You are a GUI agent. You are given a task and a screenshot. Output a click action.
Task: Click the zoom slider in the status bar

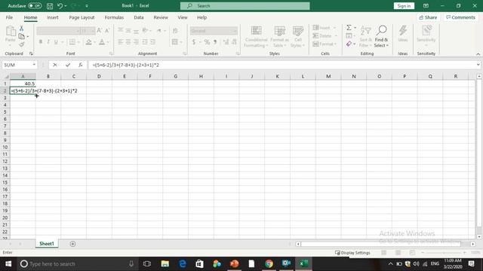click(x=444, y=253)
